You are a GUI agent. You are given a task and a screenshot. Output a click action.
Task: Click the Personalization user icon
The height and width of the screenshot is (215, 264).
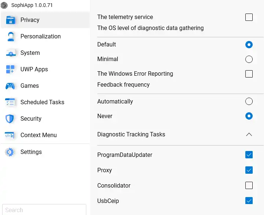(10, 37)
